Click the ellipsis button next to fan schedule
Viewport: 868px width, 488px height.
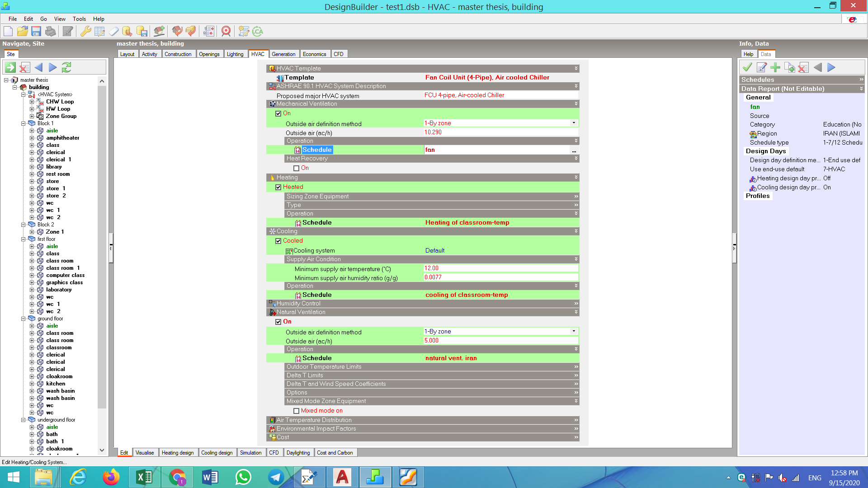point(574,150)
